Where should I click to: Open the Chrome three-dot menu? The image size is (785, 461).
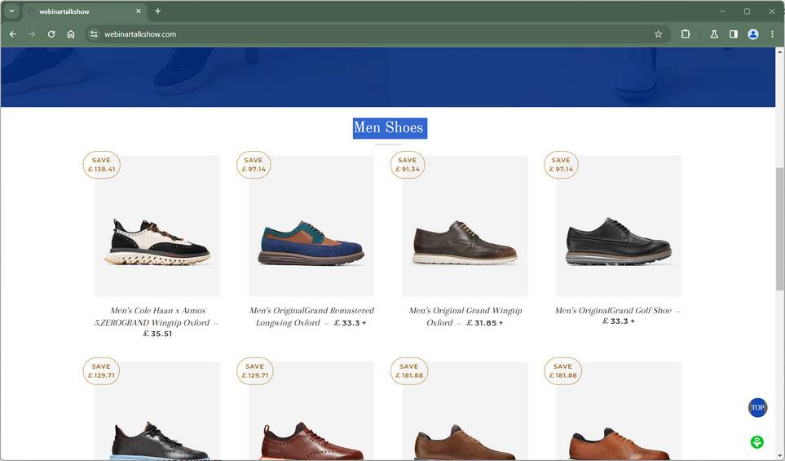click(772, 34)
